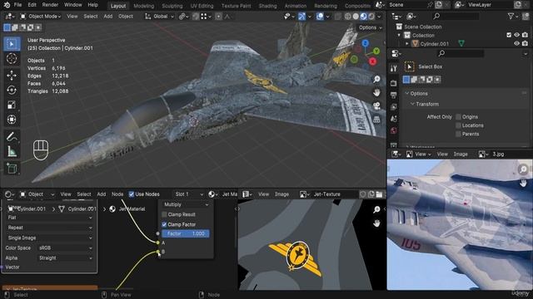Open the Color Space sRGB dropdown
The height and width of the screenshot is (299, 533).
65,248
